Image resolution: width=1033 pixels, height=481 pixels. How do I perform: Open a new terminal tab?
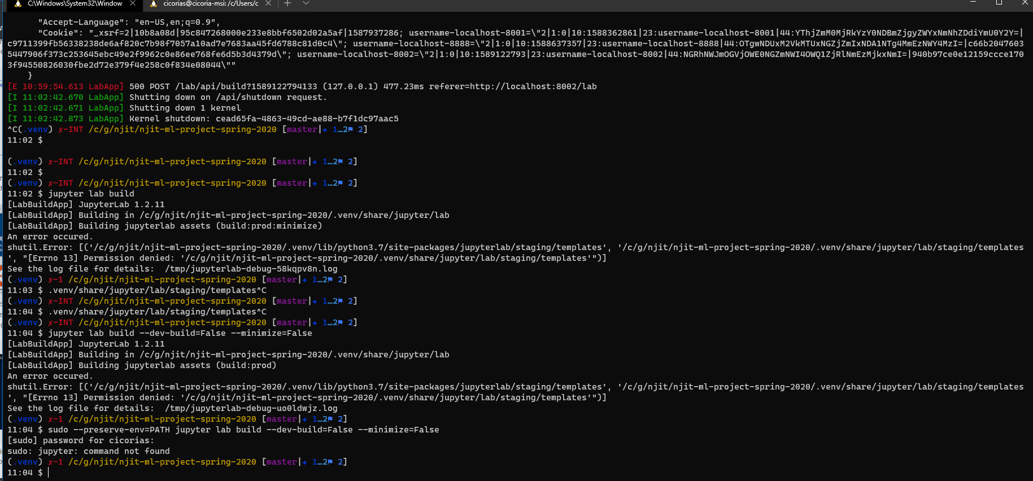[x=287, y=3]
